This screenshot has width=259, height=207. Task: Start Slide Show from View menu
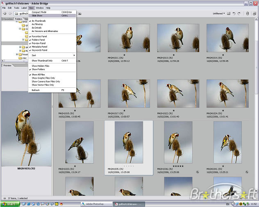click(52, 16)
